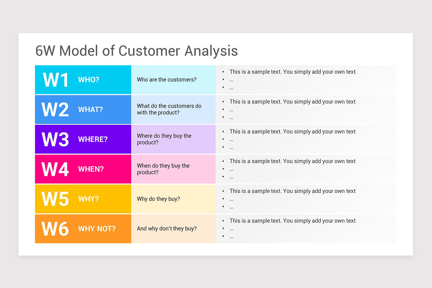432x288 pixels.
Task: Click the purple W3 label
Action: tap(55, 139)
